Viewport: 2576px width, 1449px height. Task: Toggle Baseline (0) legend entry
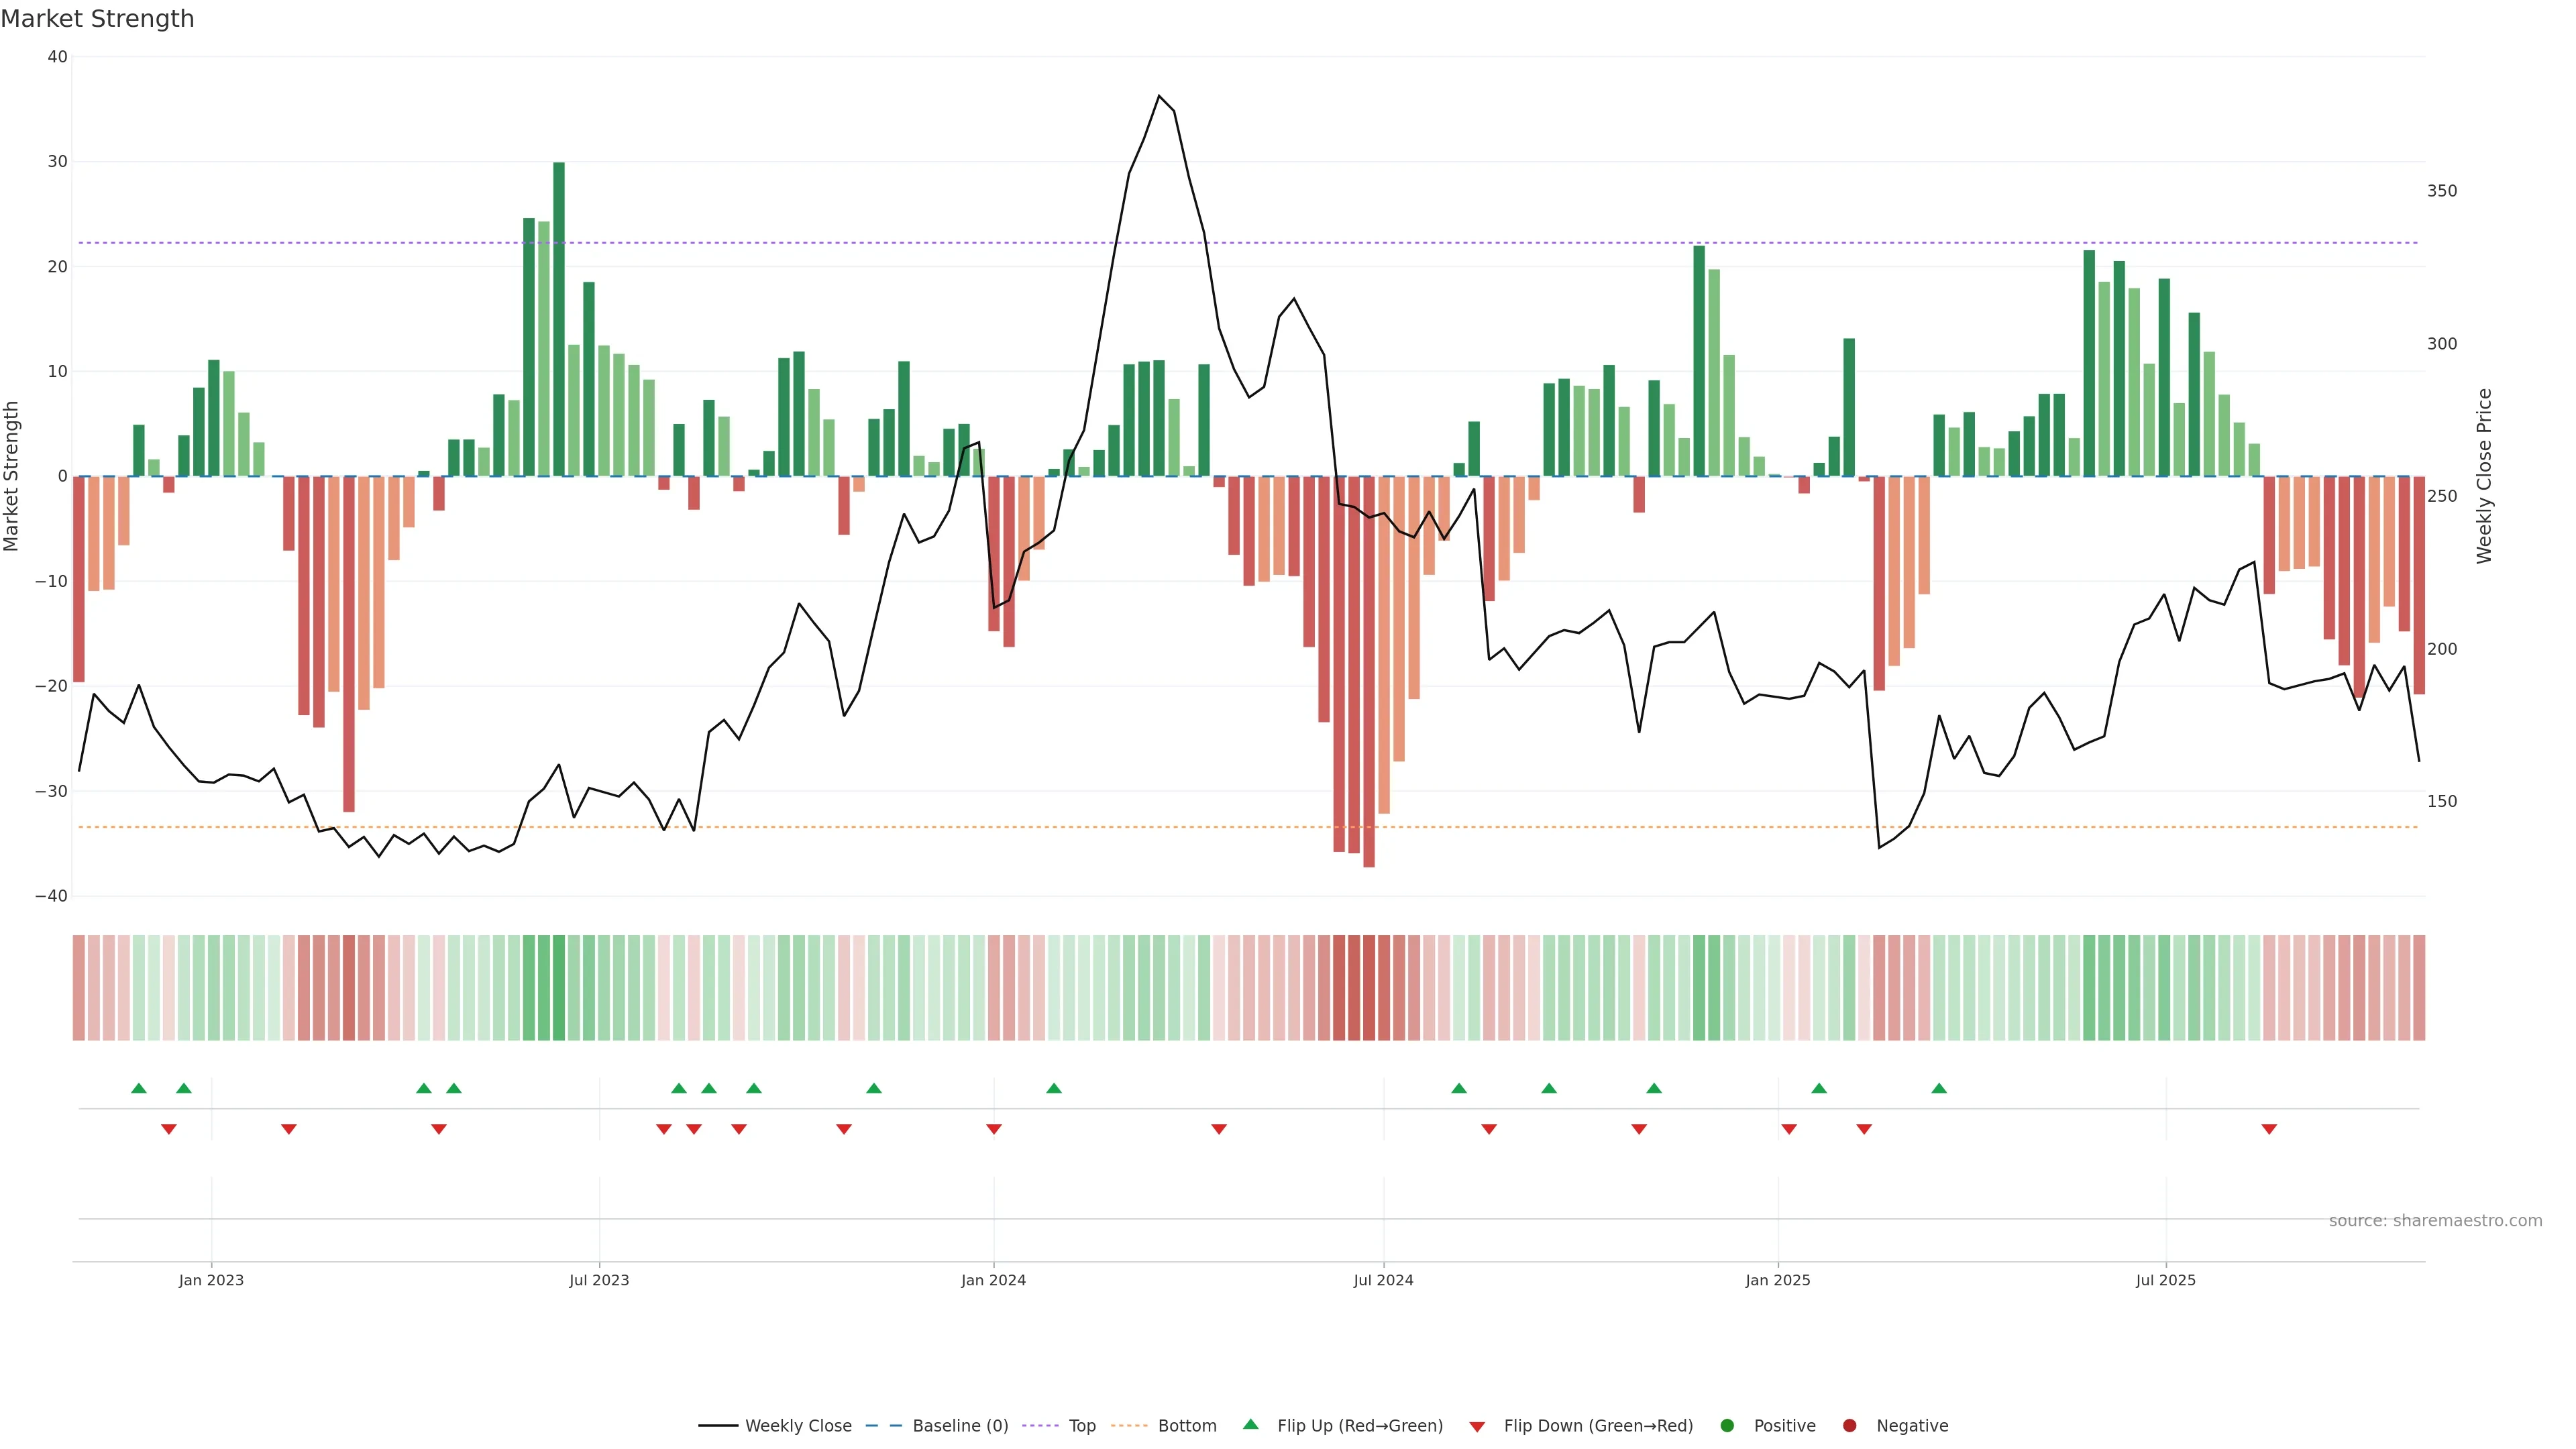tap(959, 1425)
